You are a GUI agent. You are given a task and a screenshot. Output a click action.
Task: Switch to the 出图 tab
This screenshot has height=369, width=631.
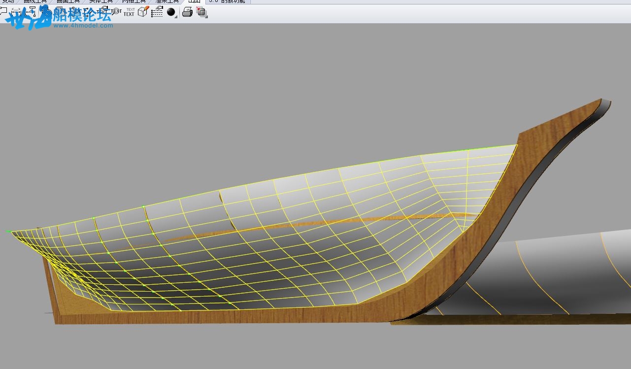pos(194,1)
